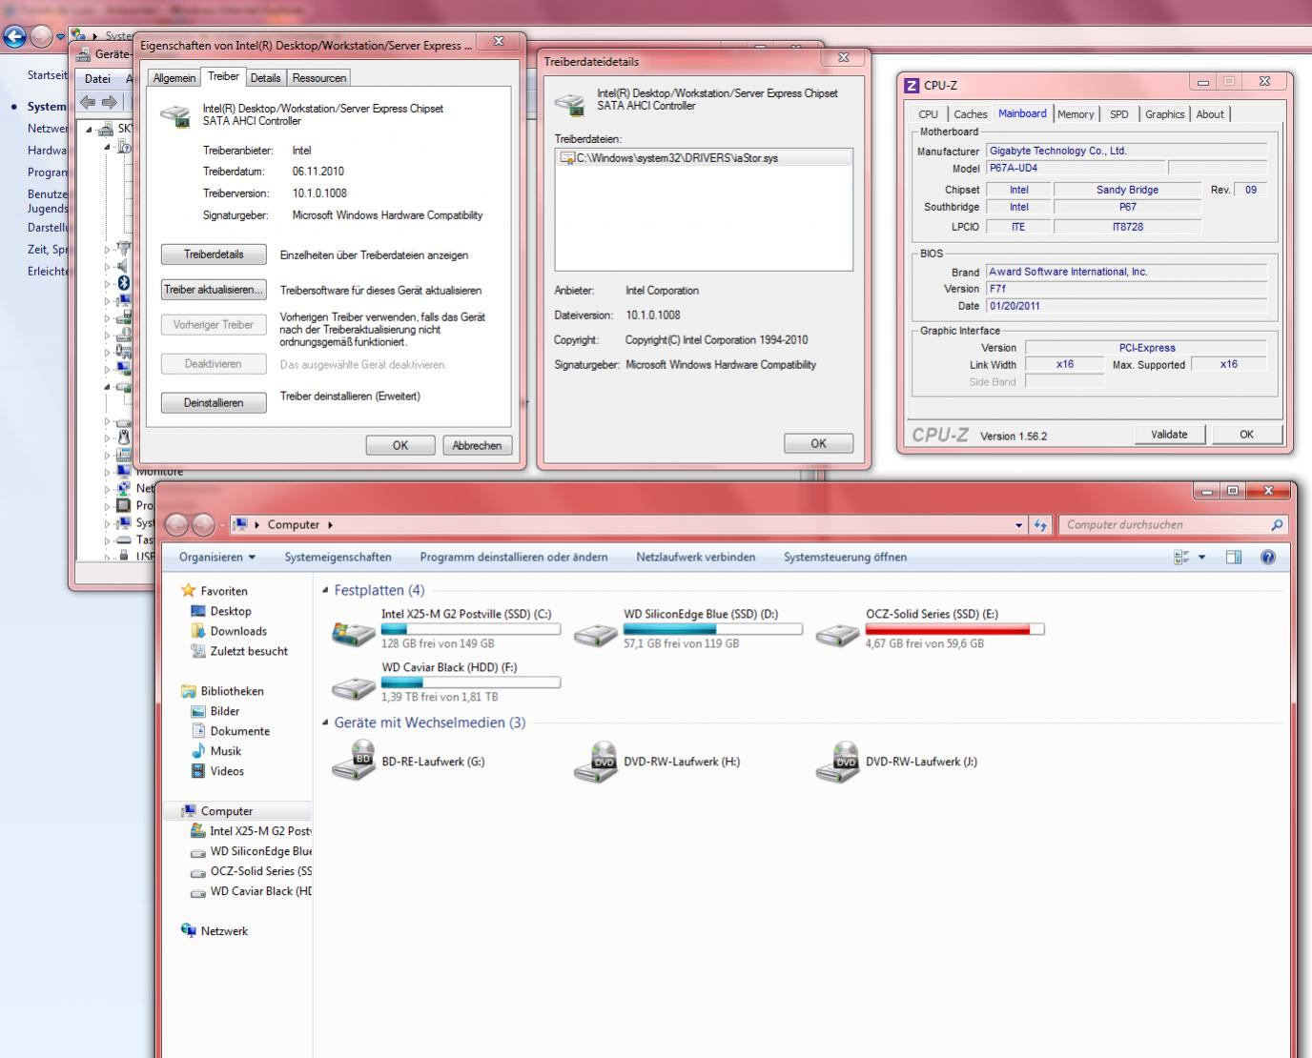Open Explorer help icon
The image size is (1312, 1058).
tap(1267, 557)
